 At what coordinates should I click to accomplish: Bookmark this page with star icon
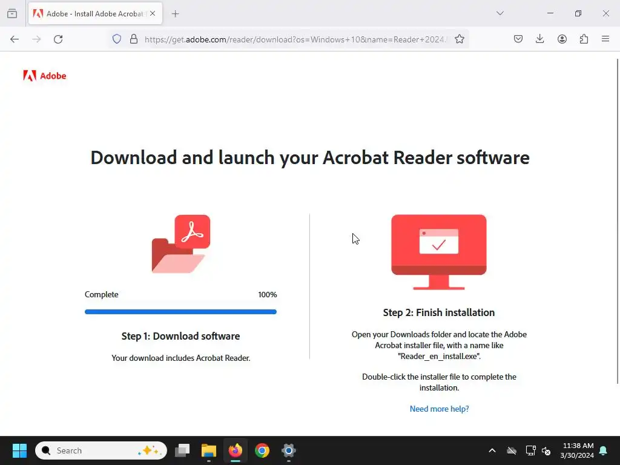[460, 39]
